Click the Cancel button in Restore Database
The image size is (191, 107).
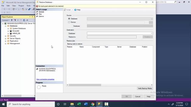138,96
